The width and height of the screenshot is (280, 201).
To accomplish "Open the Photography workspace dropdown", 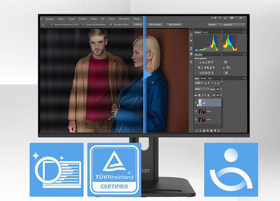I will click(x=215, y=24).
